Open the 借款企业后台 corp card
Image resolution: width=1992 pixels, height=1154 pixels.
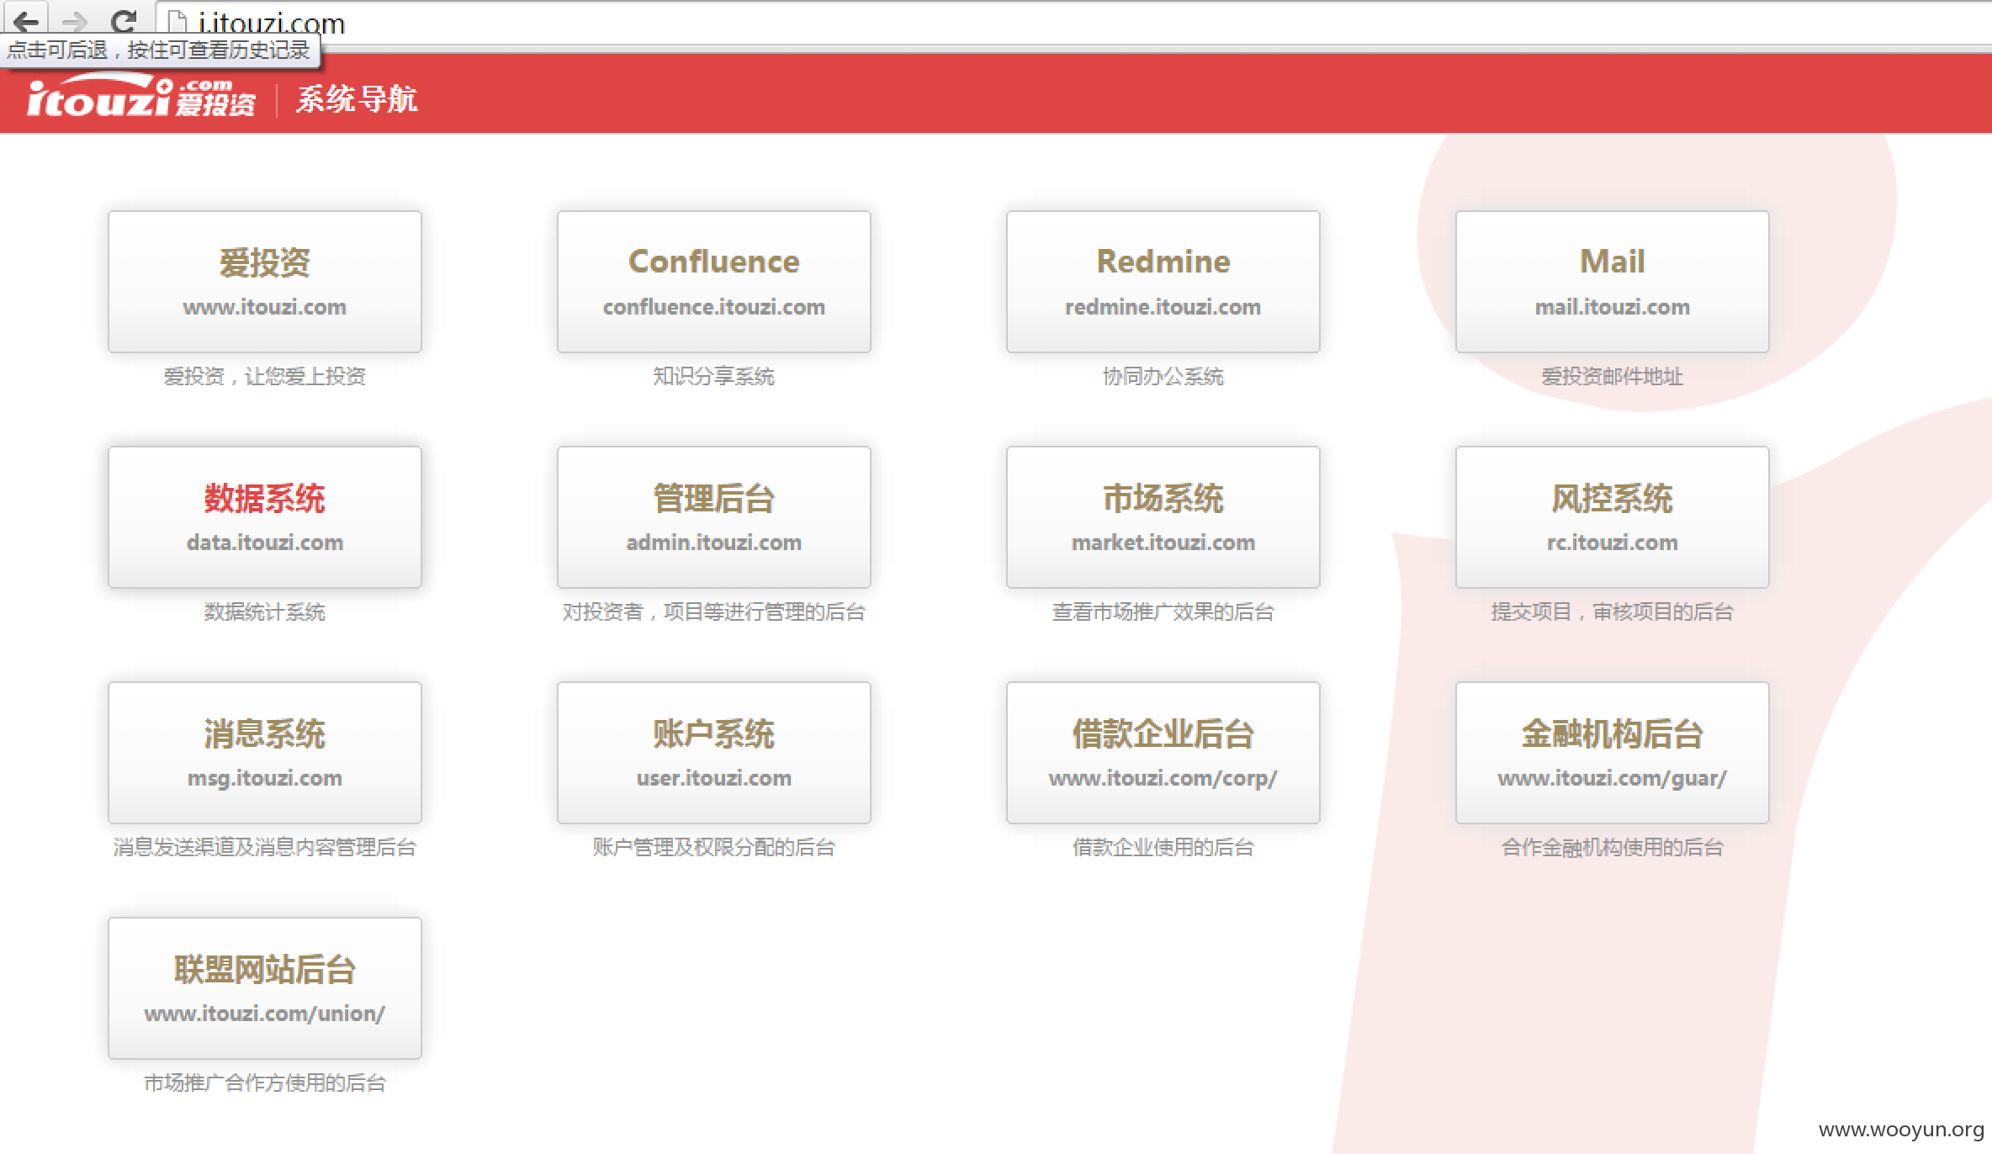(x=1163, y=753)
